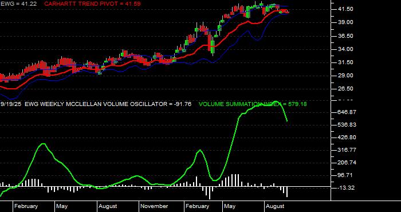Click the lowest oscillator histogram bar near second February

210,193
